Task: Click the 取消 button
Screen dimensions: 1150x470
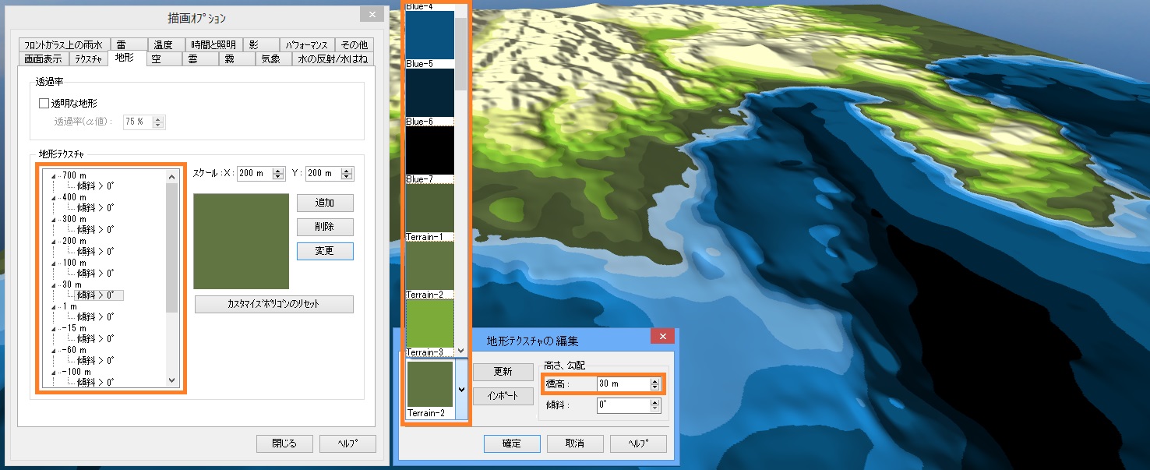Action: tap(575, 443)
